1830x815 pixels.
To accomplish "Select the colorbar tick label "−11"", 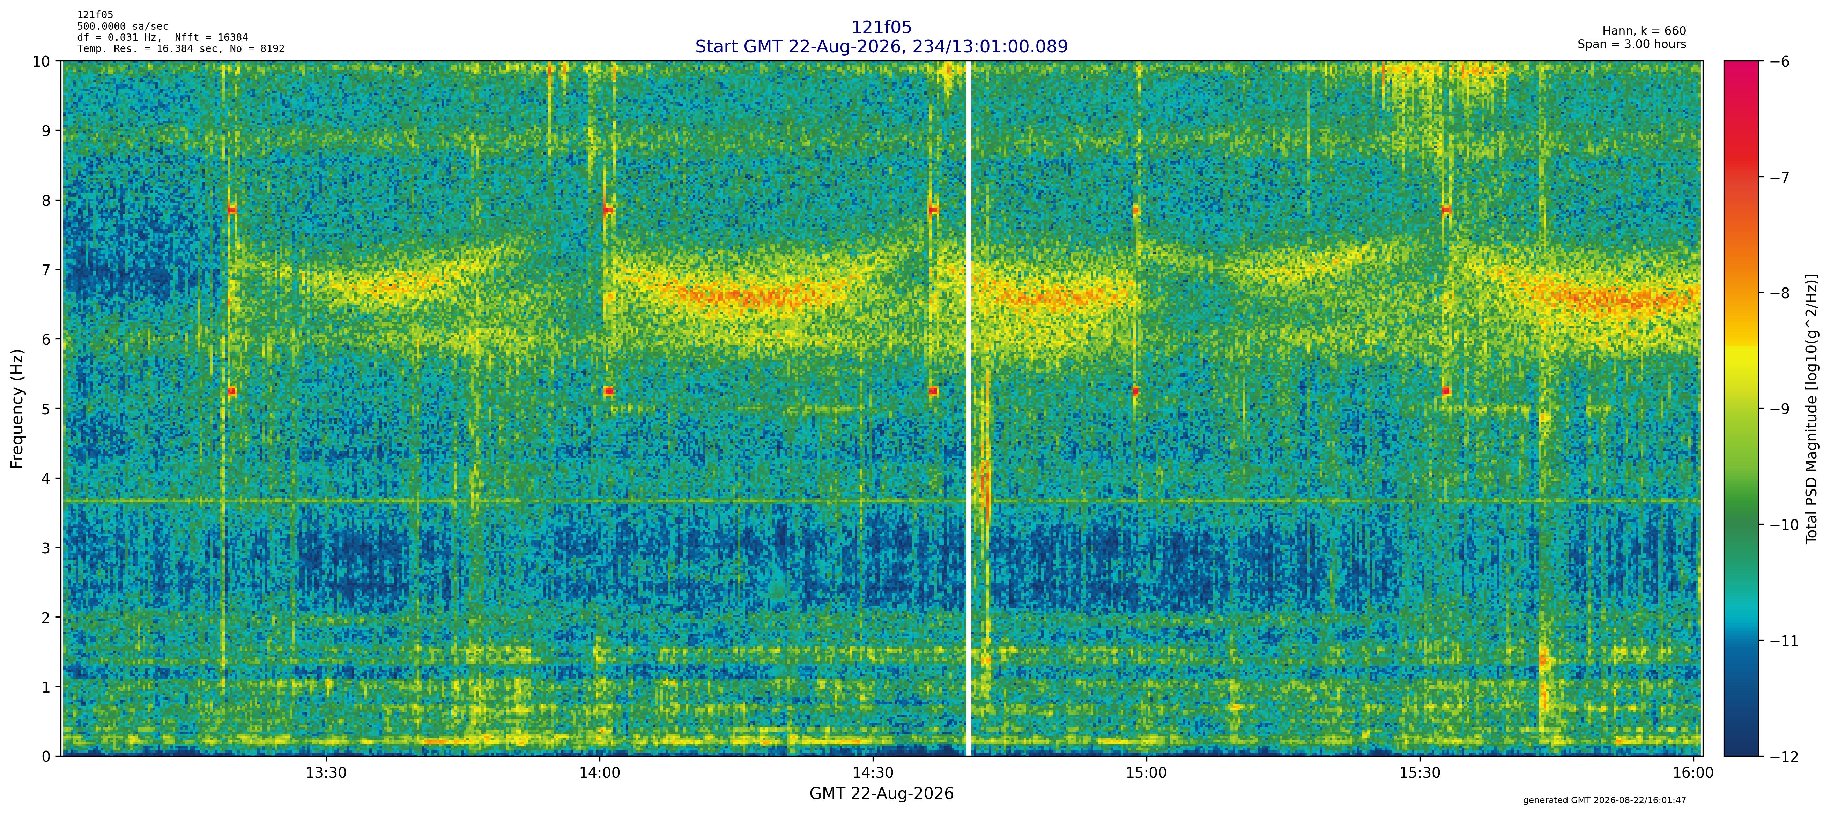I will click(1783, 641).
